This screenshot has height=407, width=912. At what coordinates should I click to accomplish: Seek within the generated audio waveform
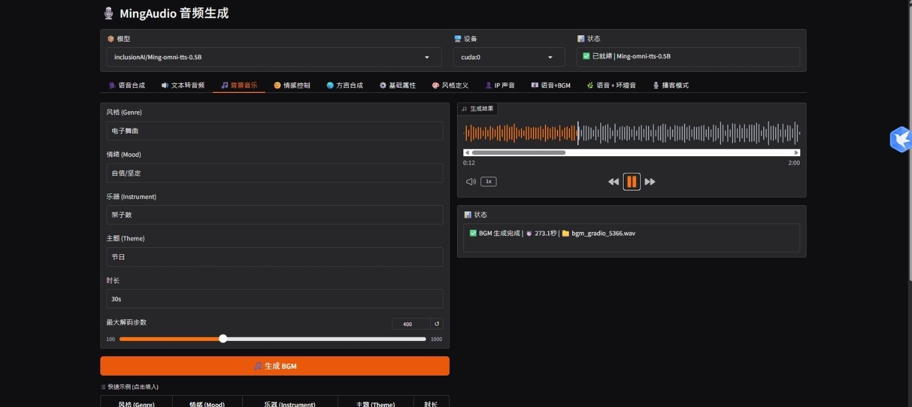click(684, 133)
